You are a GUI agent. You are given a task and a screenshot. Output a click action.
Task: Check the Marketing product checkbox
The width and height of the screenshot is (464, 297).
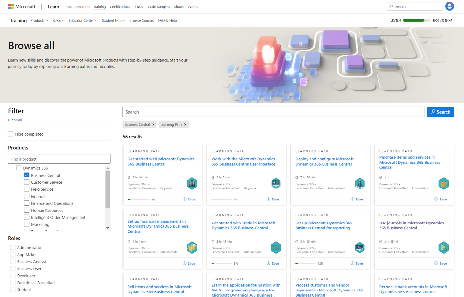coord(27,224)
